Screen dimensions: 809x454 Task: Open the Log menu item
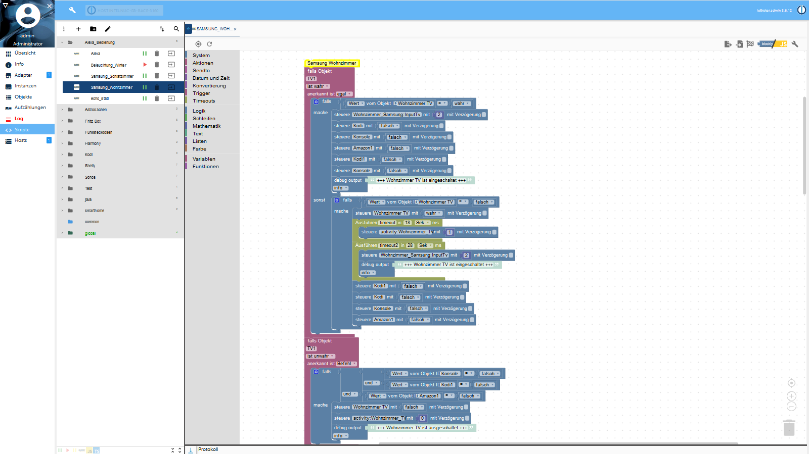coord(27,119)
